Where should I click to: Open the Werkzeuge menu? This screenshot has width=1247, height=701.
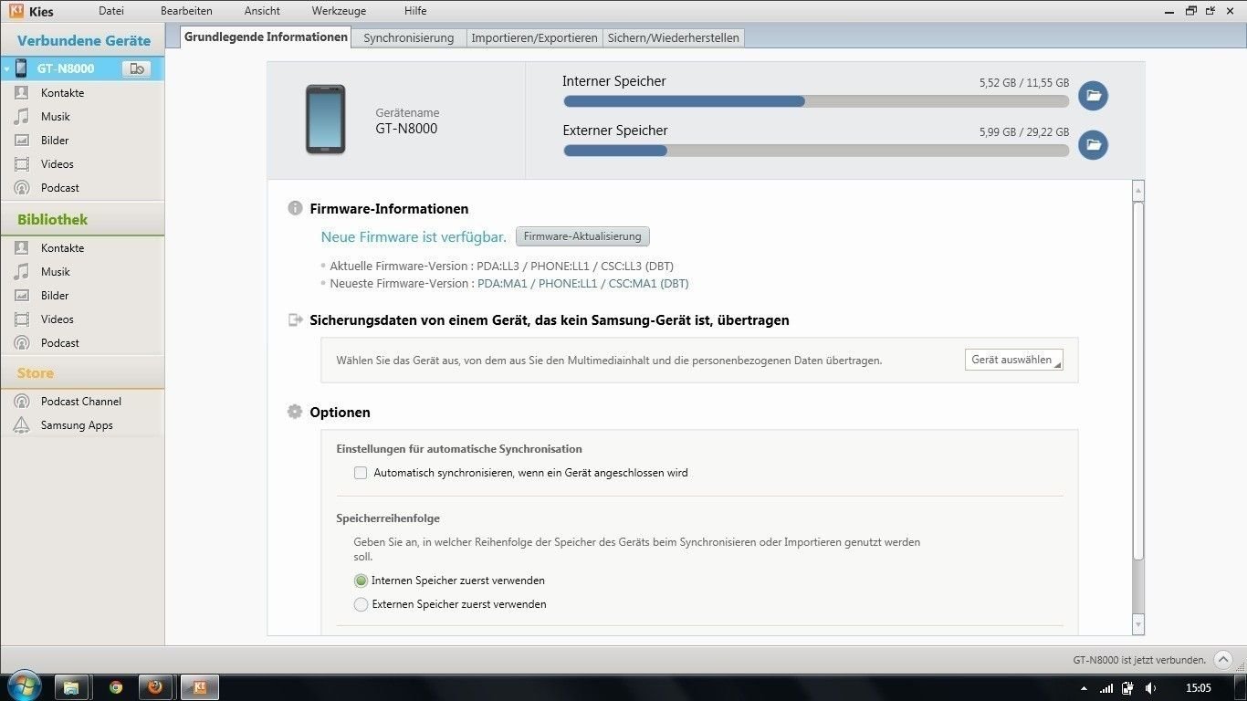click(x=339, y=11)
